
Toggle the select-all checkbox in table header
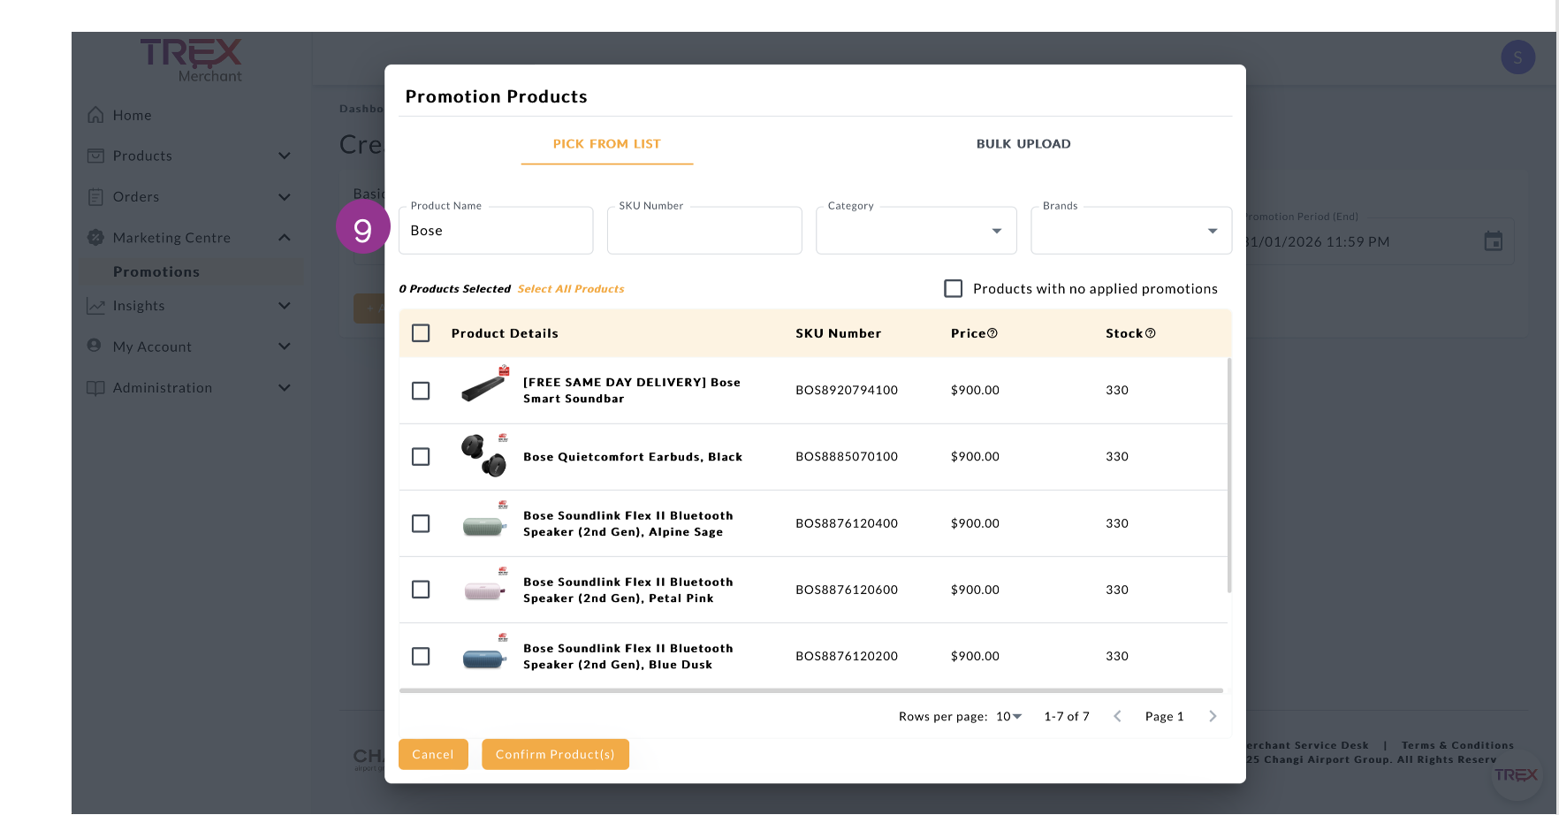tap(421, 333)
